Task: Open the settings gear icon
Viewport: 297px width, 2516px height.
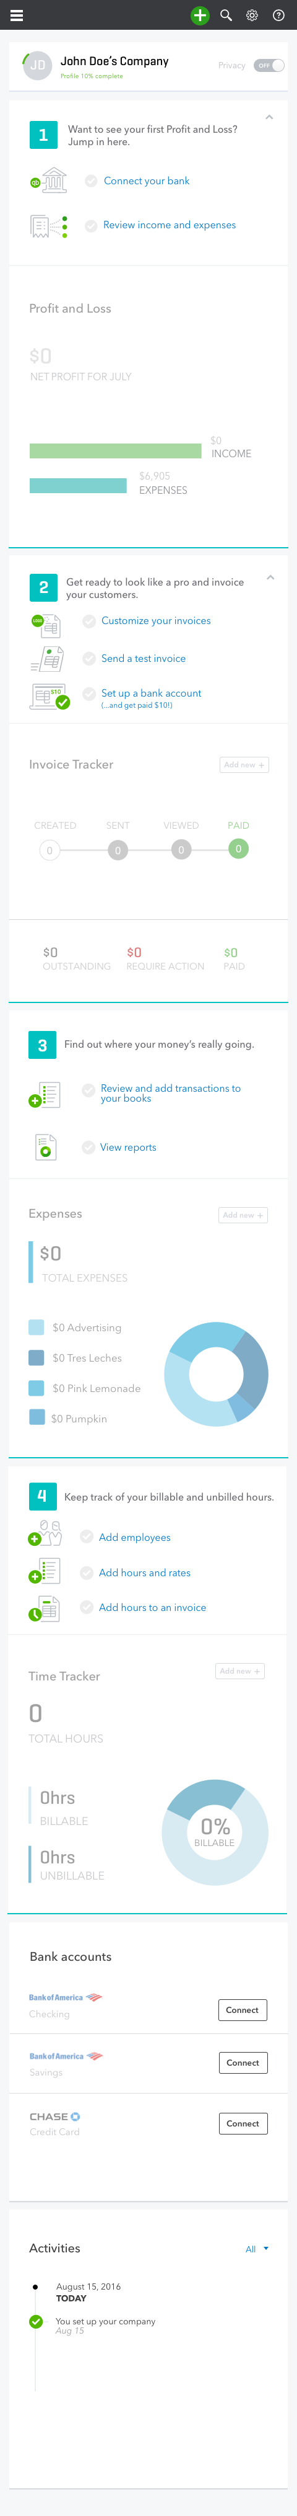Action: [x=252, y=15]
